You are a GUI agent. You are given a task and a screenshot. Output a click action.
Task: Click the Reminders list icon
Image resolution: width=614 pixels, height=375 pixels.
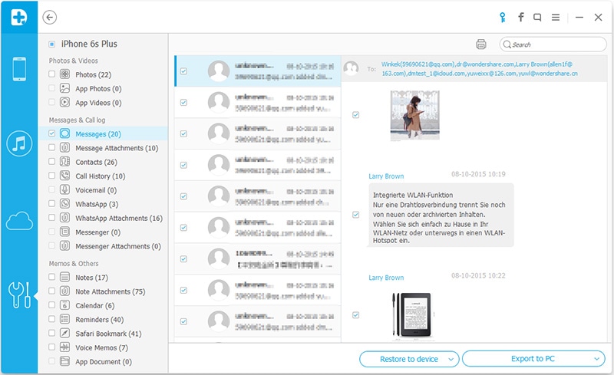point(64,319)
